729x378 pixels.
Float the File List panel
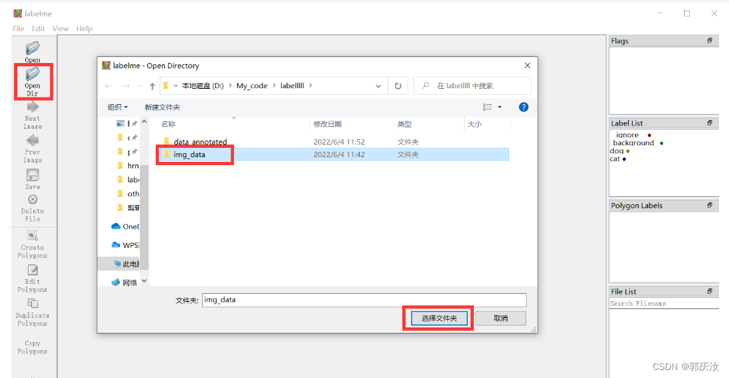710,291
